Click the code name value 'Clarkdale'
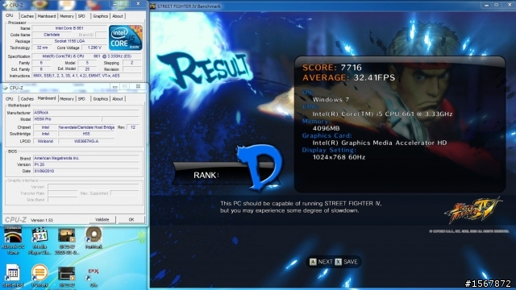Screen dimensions: 516x290 [x=52, y=35]
